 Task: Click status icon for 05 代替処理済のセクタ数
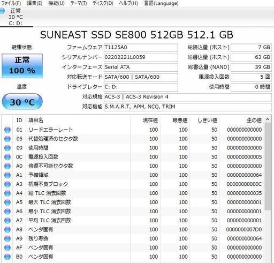[7, 139]
